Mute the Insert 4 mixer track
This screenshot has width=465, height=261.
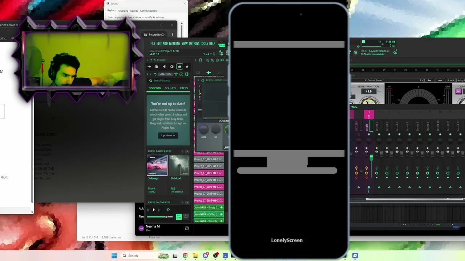click(x=379, y=134)
